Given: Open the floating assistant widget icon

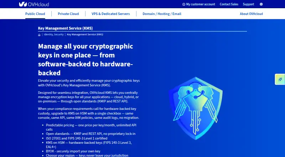Looking at the screenshot, I should [x=280, y=79].
